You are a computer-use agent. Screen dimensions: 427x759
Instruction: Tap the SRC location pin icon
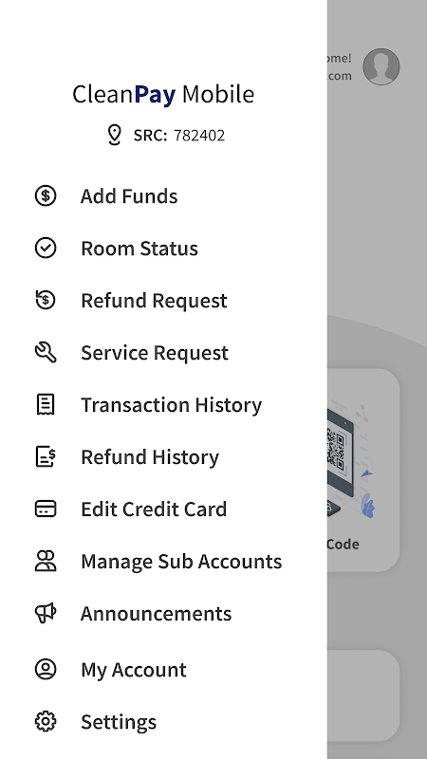tap(114, 135)
